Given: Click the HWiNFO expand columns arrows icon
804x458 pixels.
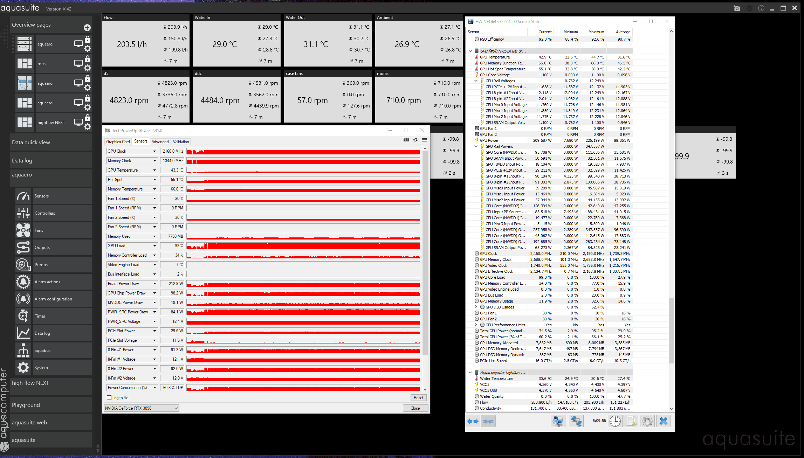Looking at the screenshot, I should click(x=473, y=421).
